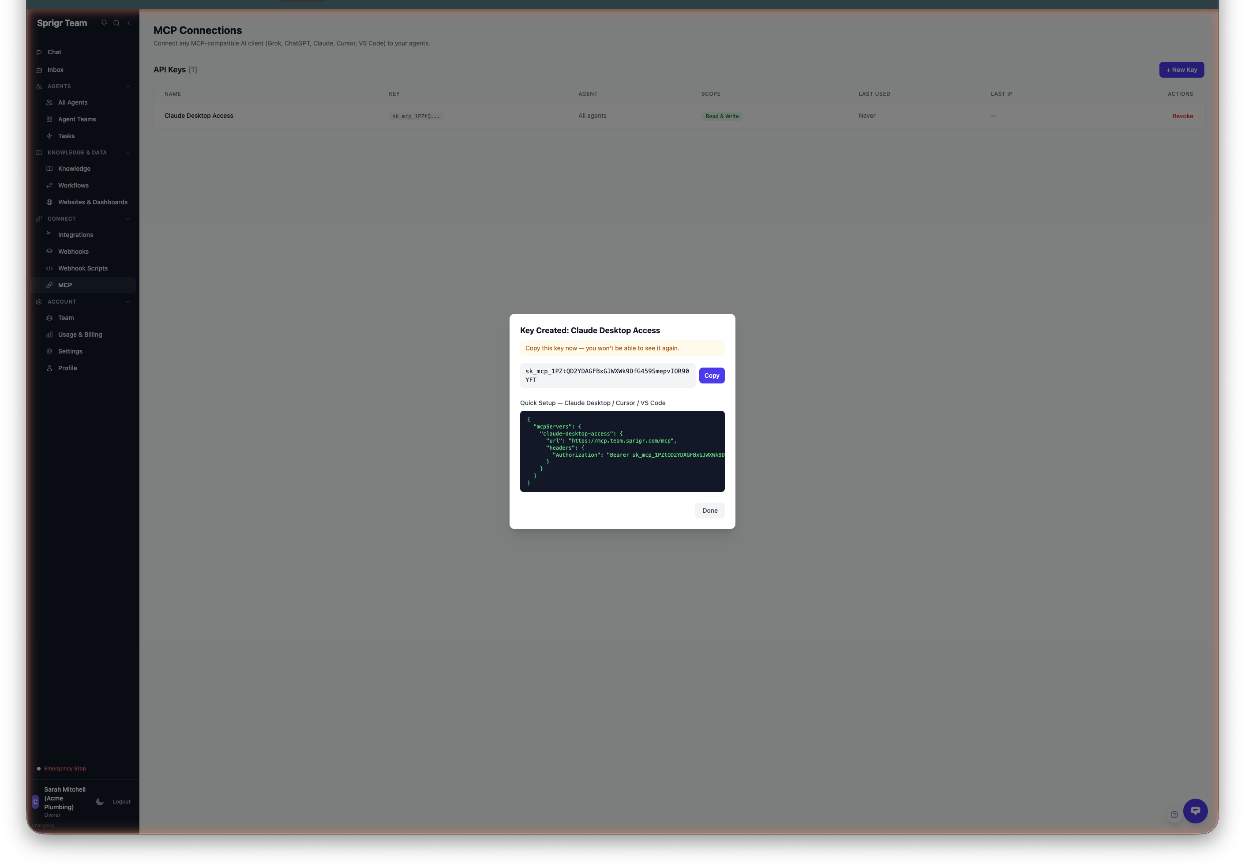Select MCP in the sidebar menu
This screenshot has height=864, width=1245.
coord(65,285)
